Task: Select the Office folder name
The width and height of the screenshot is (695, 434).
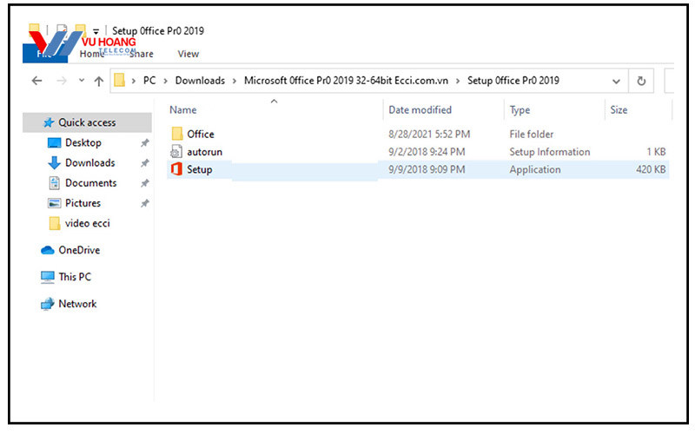Action: pyautogui.click(x=201, y=135)
